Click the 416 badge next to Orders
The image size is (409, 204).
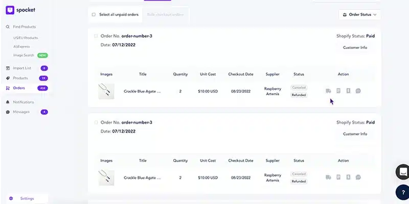click(42, 88)
